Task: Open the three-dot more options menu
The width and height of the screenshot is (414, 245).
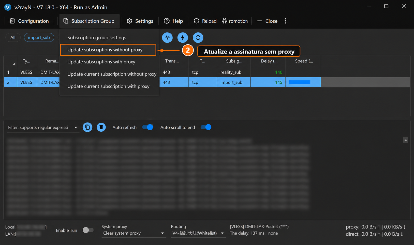Action: point(286,21)
